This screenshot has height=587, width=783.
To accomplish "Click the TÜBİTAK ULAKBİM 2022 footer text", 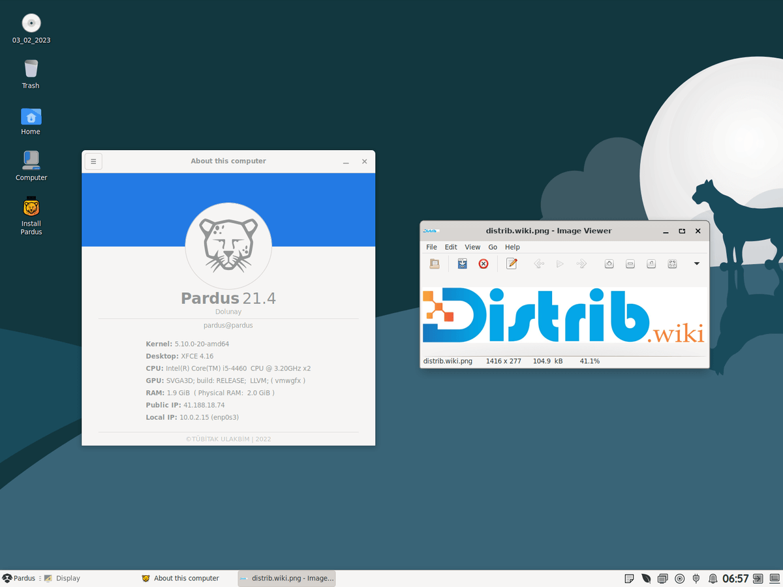I will click(228, 440).
